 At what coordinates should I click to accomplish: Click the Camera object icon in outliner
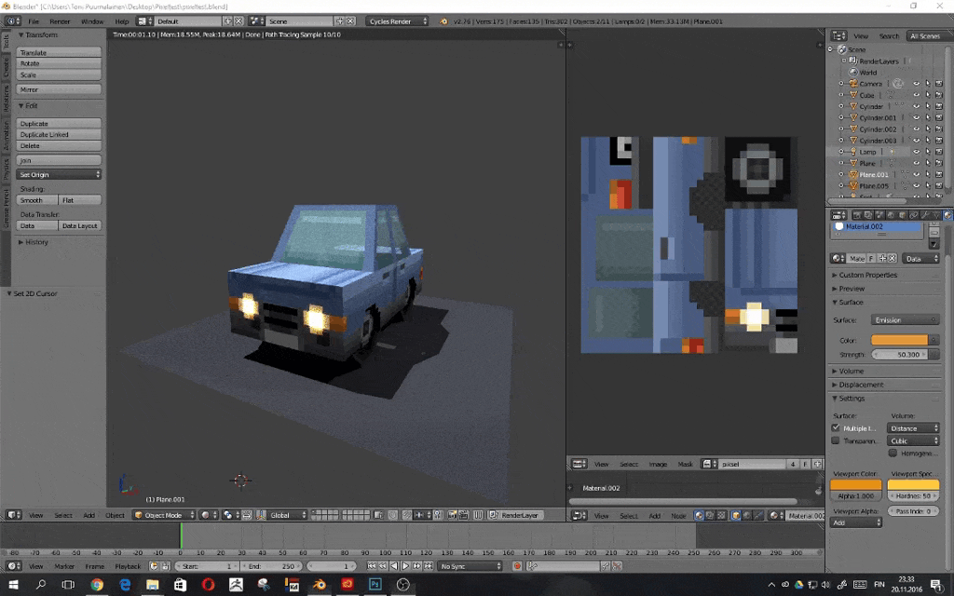click(x=852, y=84)
